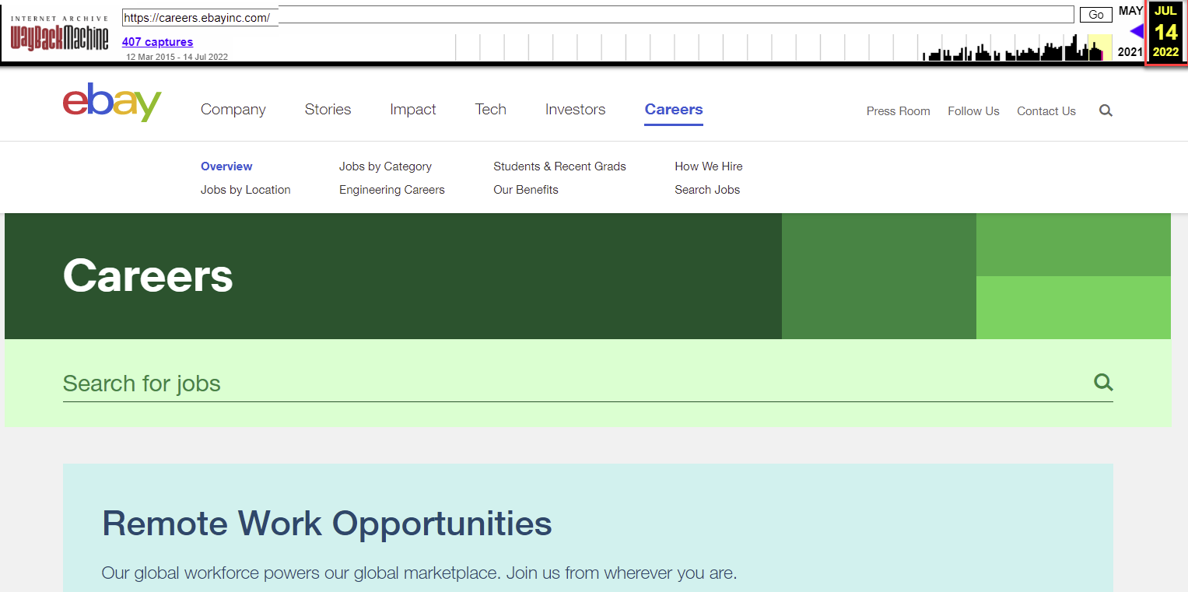Screen dimensions: 1188x592
Task: Open Jobs by Category
Action: coord(385,166)
